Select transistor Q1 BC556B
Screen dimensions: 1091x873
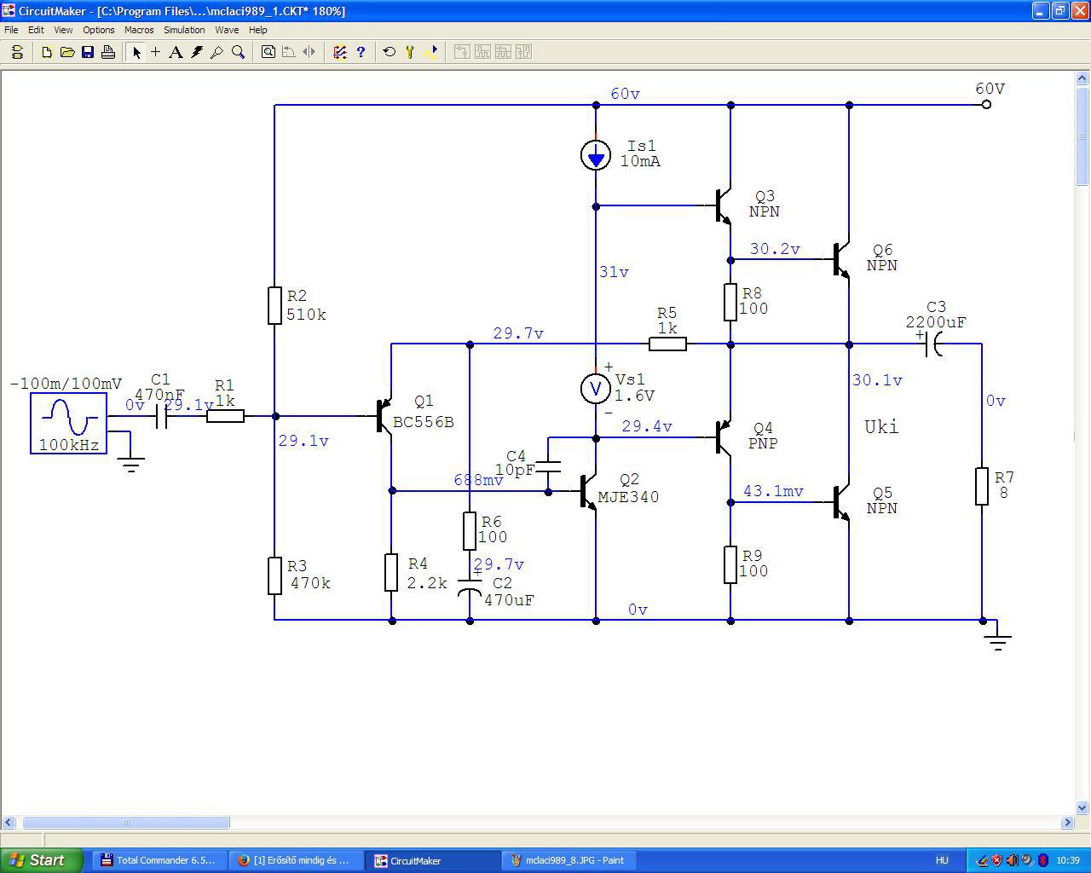[x=384, y=416]
